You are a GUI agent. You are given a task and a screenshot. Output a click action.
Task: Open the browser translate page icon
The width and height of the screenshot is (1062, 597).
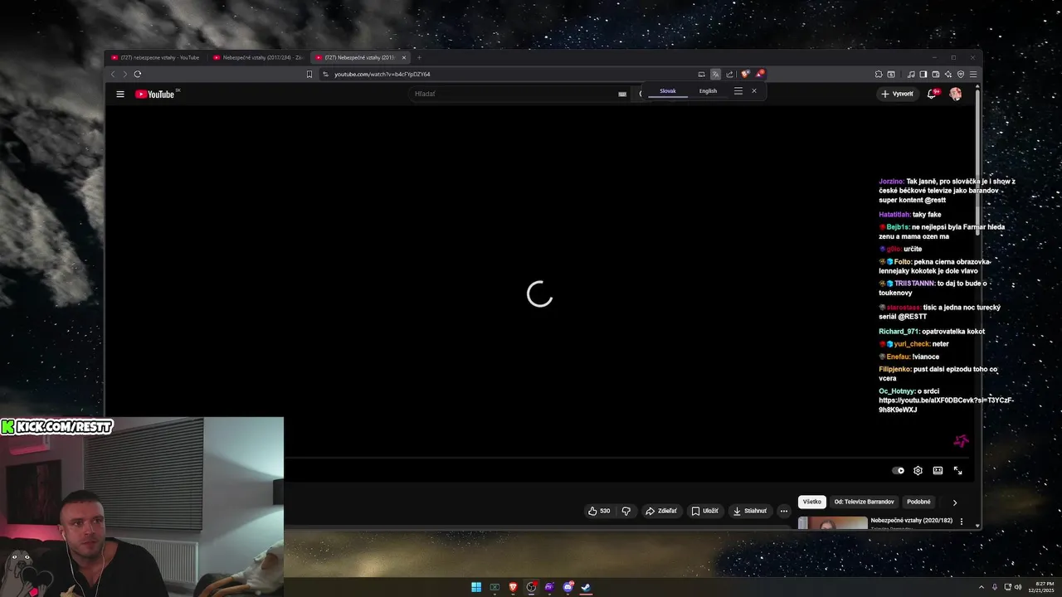(x=715, y=74)
